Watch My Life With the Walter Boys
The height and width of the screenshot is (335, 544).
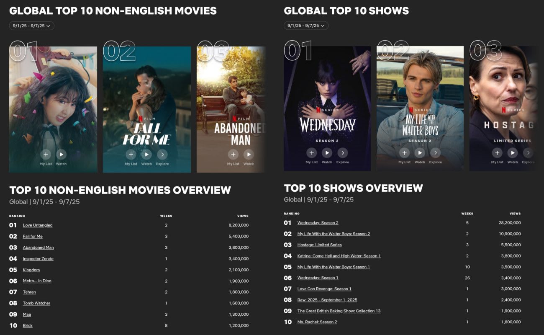click(x=420, y=153)
